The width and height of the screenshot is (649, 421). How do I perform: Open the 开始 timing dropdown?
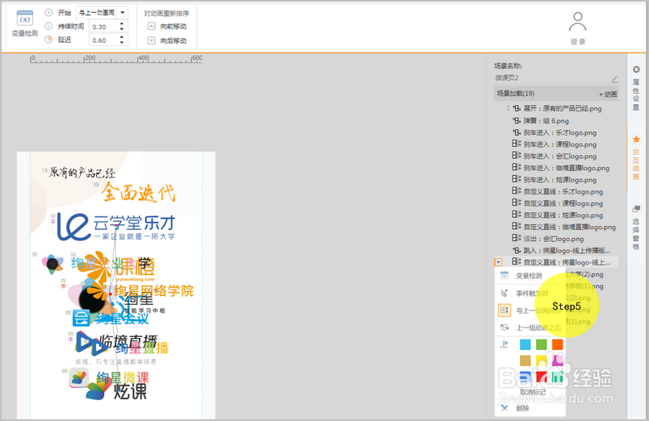pos(123,13)
